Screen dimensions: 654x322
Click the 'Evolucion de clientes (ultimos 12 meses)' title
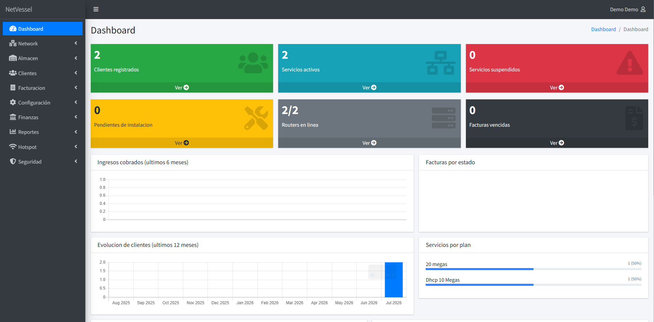coord(148,245)
